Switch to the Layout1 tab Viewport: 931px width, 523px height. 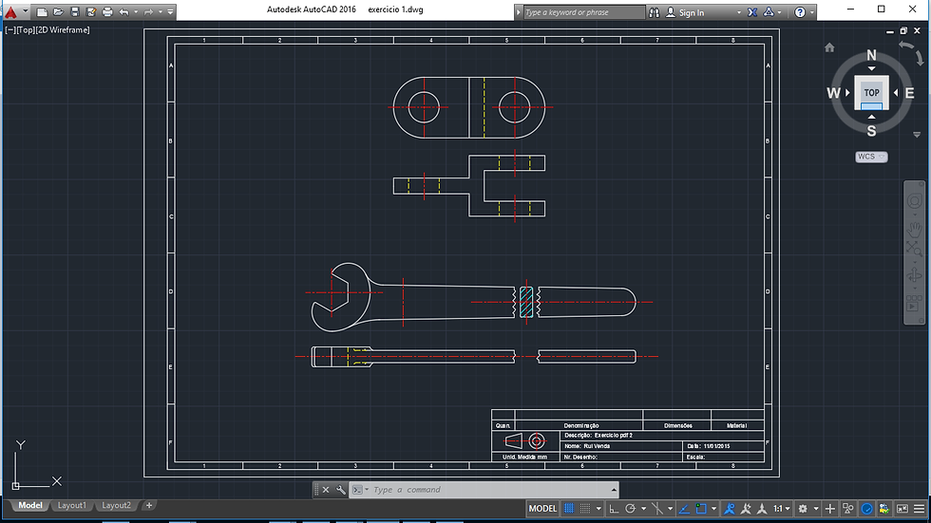[x=71, y=505]
